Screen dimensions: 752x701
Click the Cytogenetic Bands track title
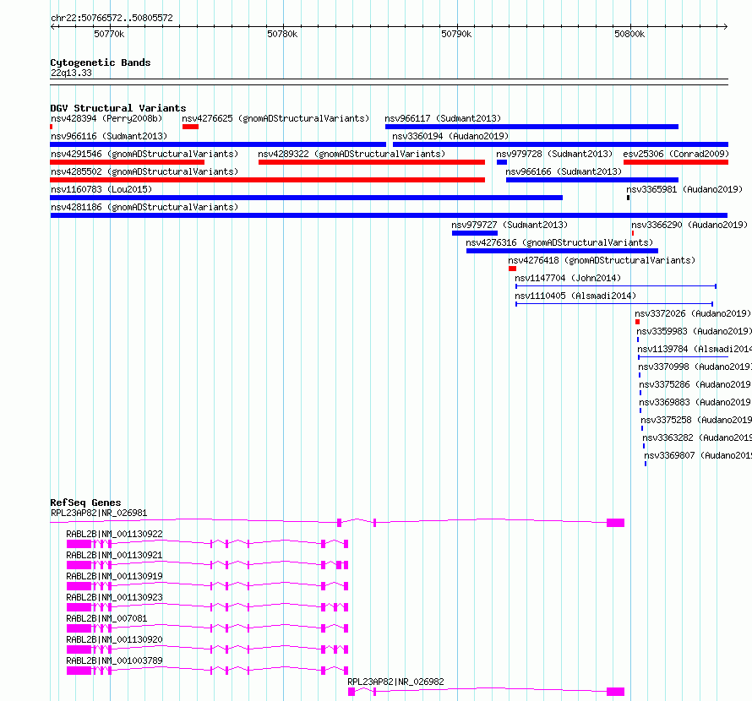[101, 62]
